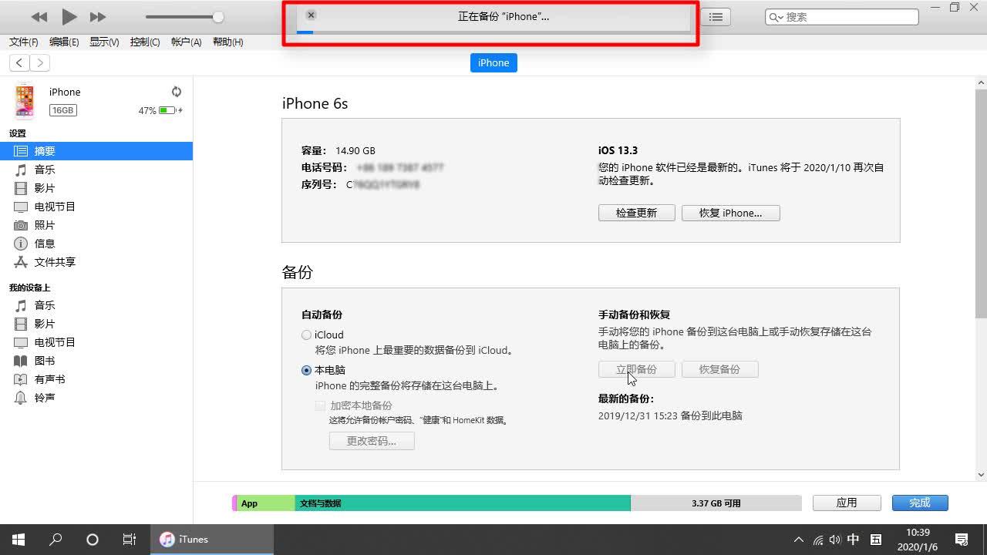
Task: Click the 影片 icon under 设置
Action: [x=21, y=188]
